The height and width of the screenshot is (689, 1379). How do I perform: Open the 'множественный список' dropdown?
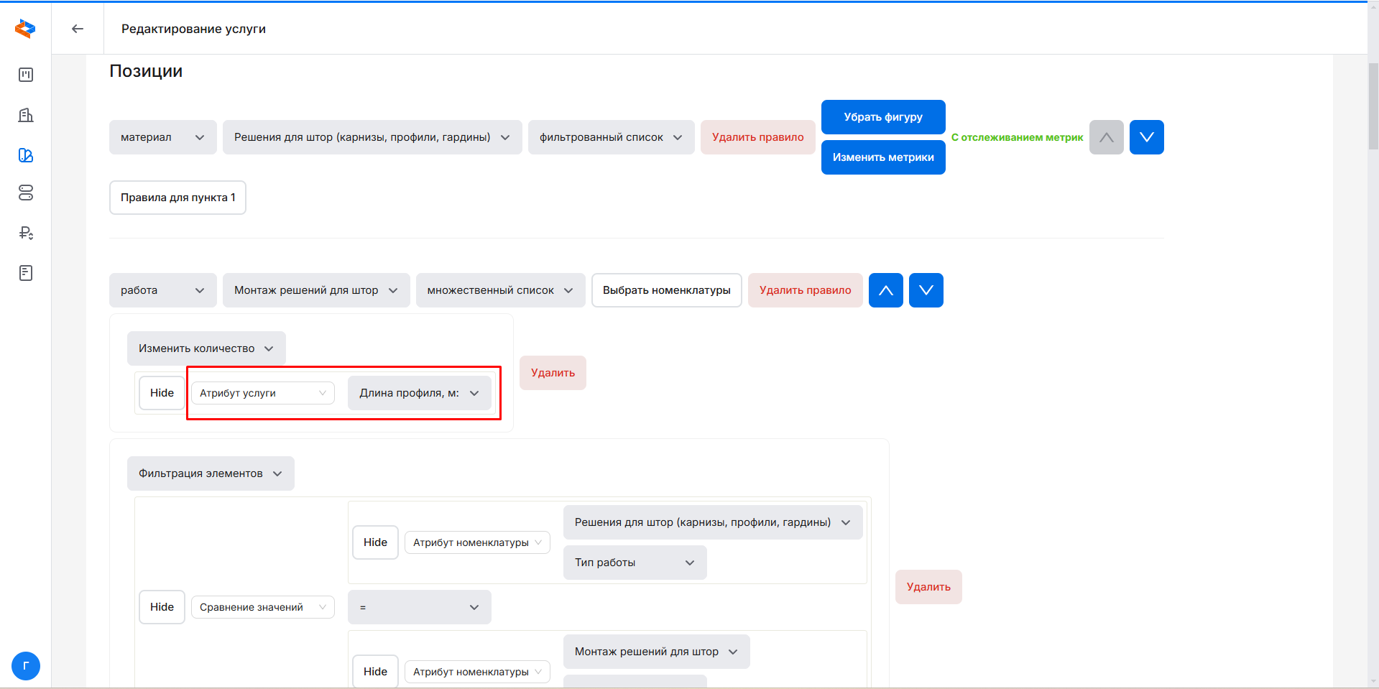click(500, 290)
